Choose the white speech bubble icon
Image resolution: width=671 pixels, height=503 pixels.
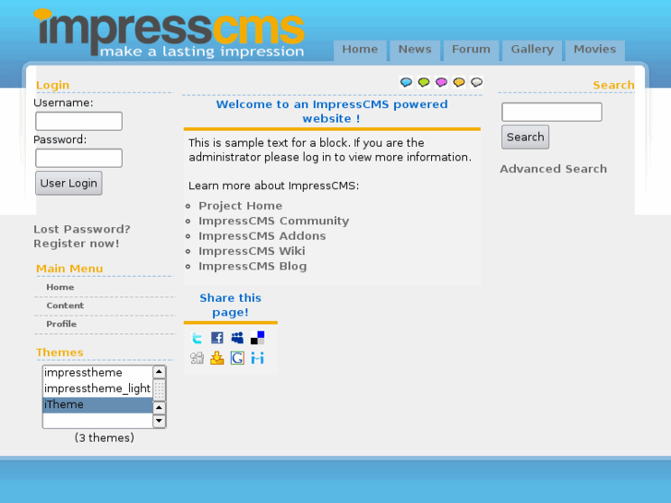point(476,82)
